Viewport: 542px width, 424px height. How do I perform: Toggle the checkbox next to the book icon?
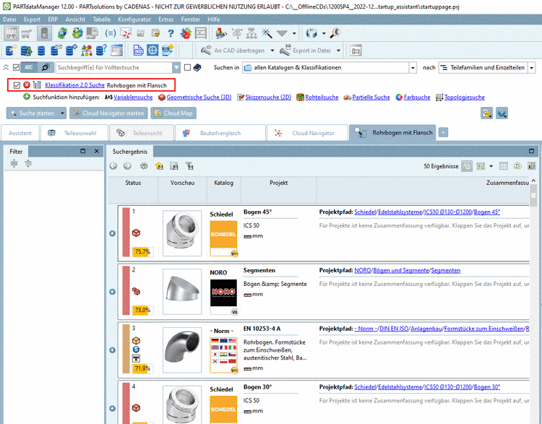[x=187, y=67]
